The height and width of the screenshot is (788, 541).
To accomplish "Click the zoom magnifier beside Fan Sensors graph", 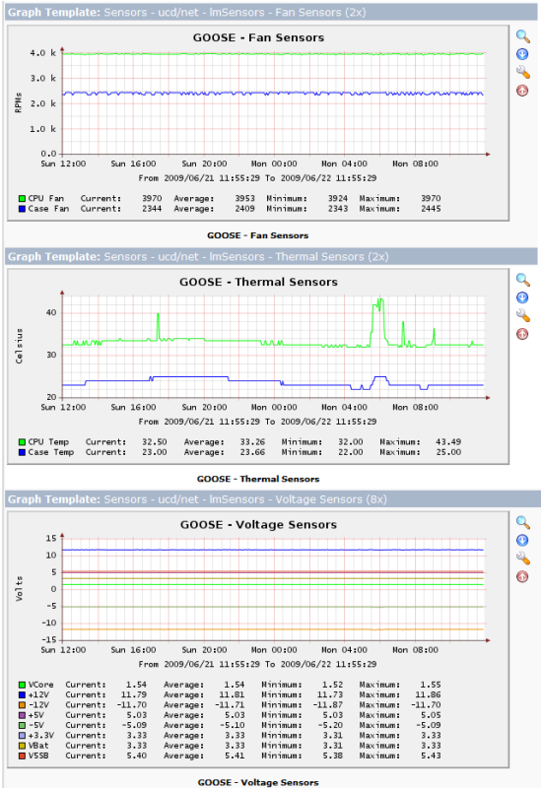I will click(523, 36).
